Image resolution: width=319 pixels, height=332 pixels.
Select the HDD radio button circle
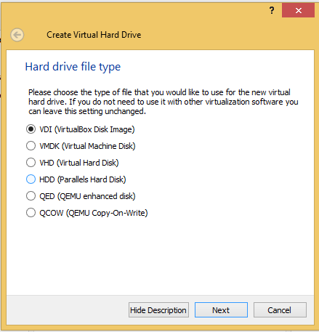coord(31,179)
